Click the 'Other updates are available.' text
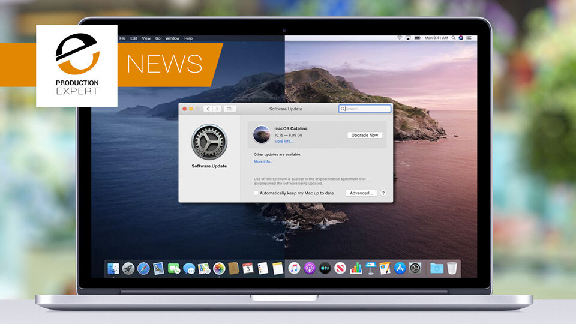This screenshot has height=324, width=576. [x=277, y=155]
